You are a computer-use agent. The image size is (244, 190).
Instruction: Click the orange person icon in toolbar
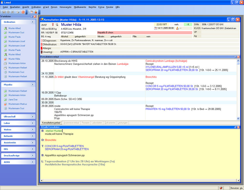point(36,12)
